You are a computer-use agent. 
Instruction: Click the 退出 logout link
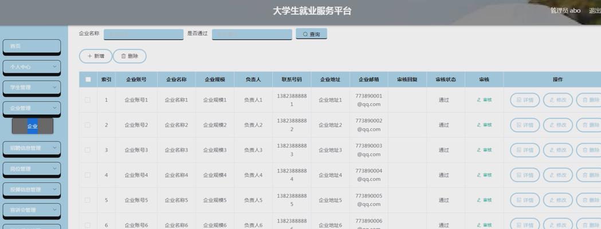(x=595, y=11)
